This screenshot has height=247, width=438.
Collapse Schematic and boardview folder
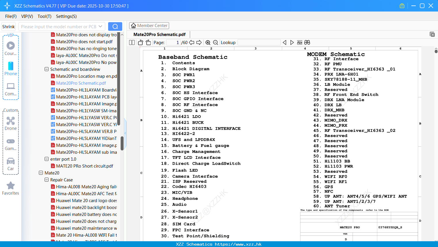pyautogui.click(x=47, y=69)
